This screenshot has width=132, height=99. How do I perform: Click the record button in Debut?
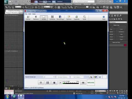41,82
